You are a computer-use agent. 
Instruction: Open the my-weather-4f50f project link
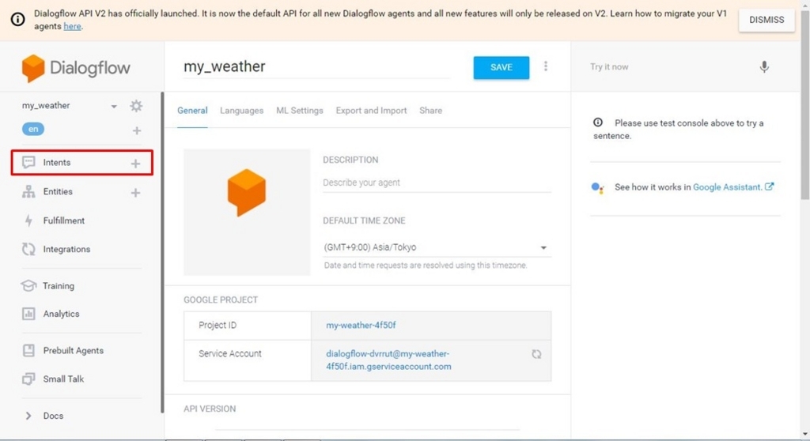tap(361, 326)
